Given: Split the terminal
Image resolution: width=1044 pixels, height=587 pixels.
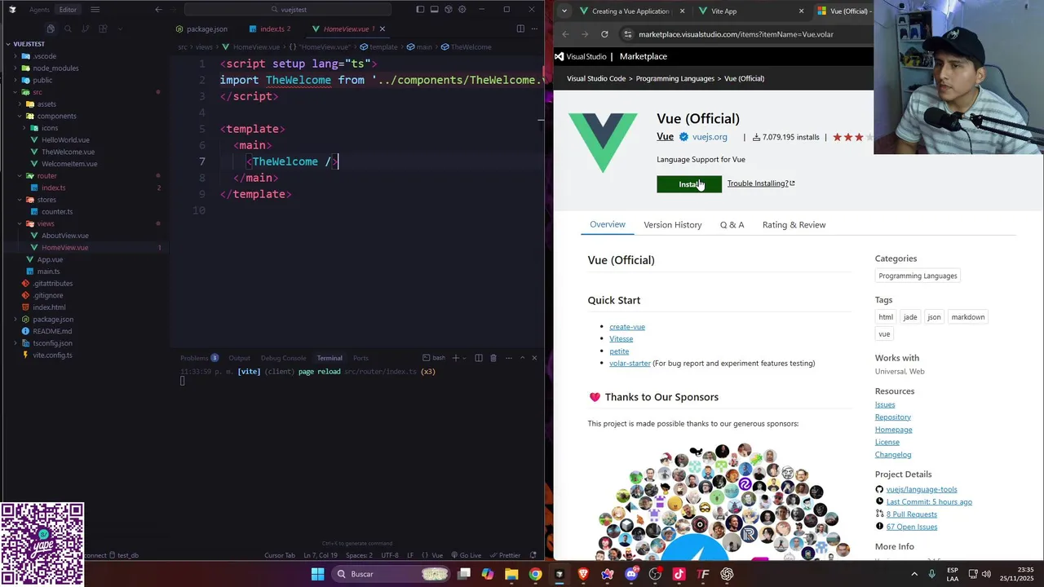Looking at the screenshot, I should coord(479,358).
